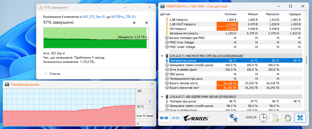Click the icon beside PMIC Under Voltage
Image resolution: width=312 pixels, height=129 pixels.
pos(167,47)
